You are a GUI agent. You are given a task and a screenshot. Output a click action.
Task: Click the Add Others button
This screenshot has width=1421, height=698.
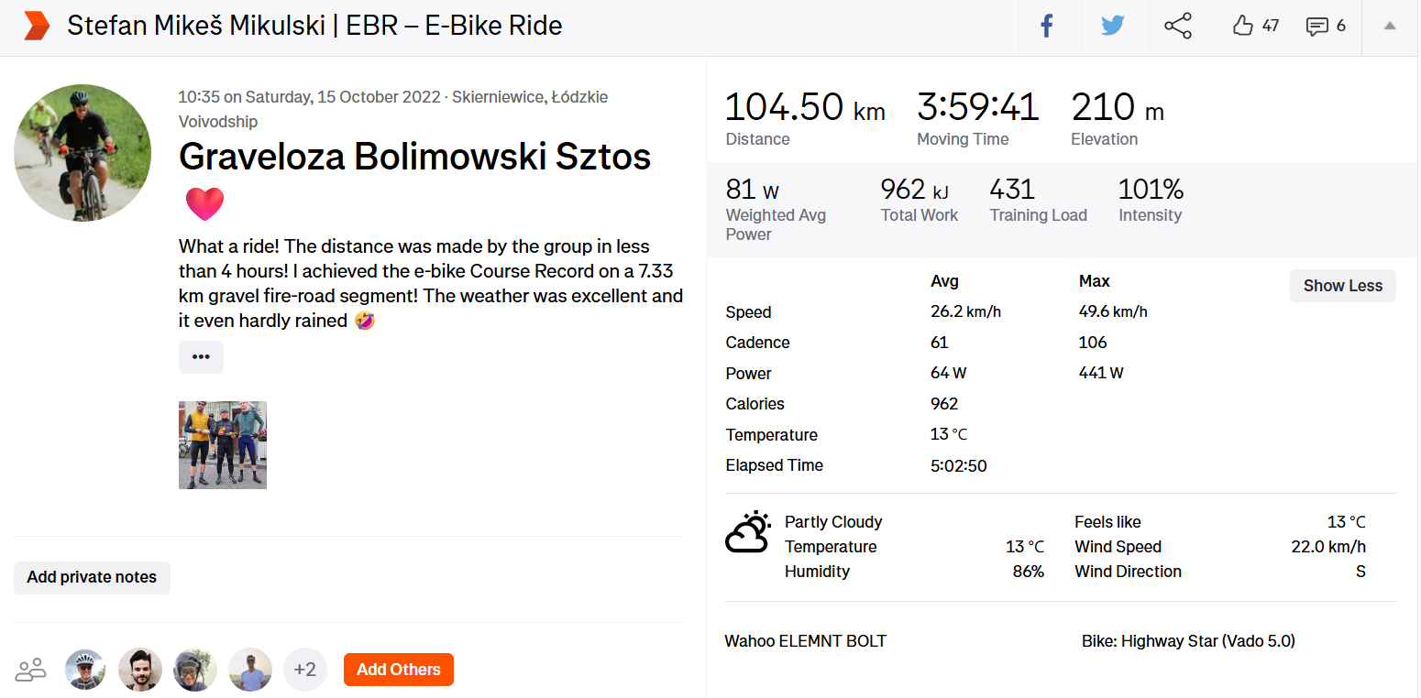coord(398,670)
